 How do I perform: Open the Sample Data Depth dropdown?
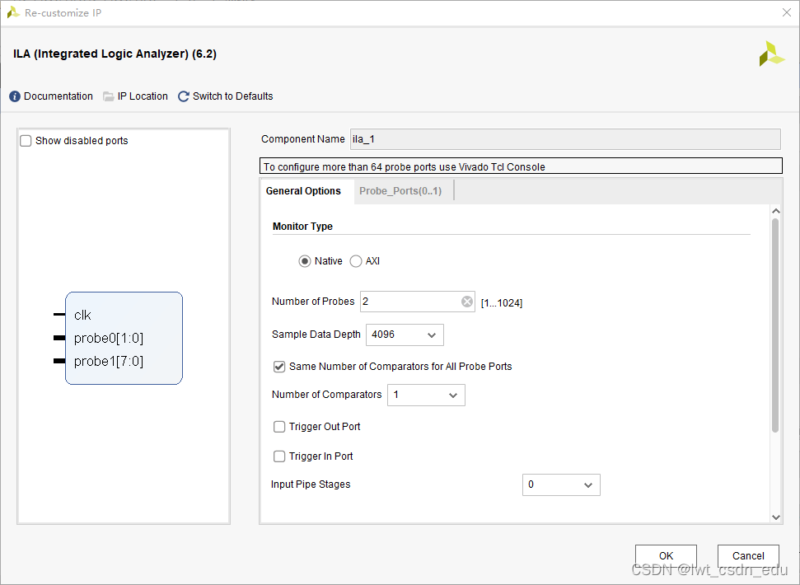point(405,335)
